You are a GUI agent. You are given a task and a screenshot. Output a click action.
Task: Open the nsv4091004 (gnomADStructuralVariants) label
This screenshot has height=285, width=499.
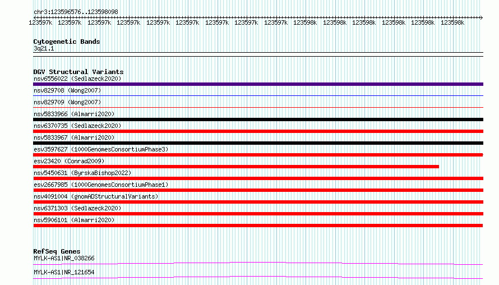(96, 196)
